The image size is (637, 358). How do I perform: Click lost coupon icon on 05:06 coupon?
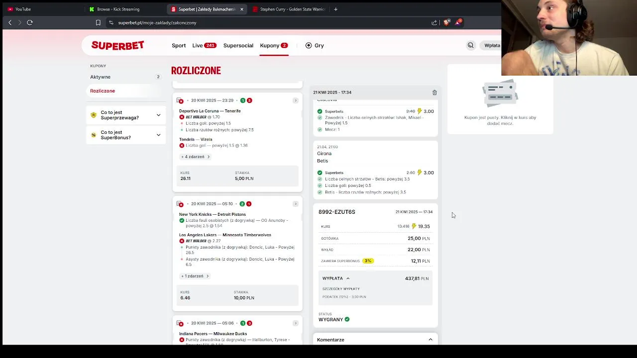tap(180, 323)
